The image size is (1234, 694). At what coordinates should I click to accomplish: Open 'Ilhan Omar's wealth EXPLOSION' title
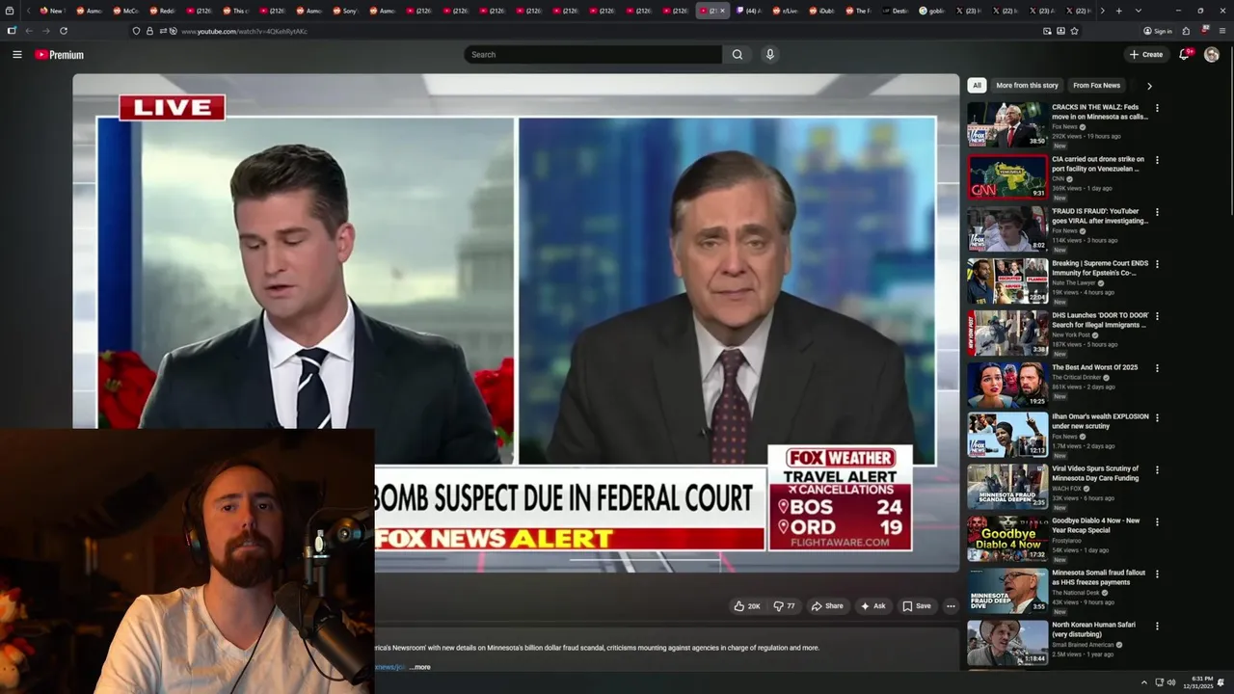[1100, 421]
